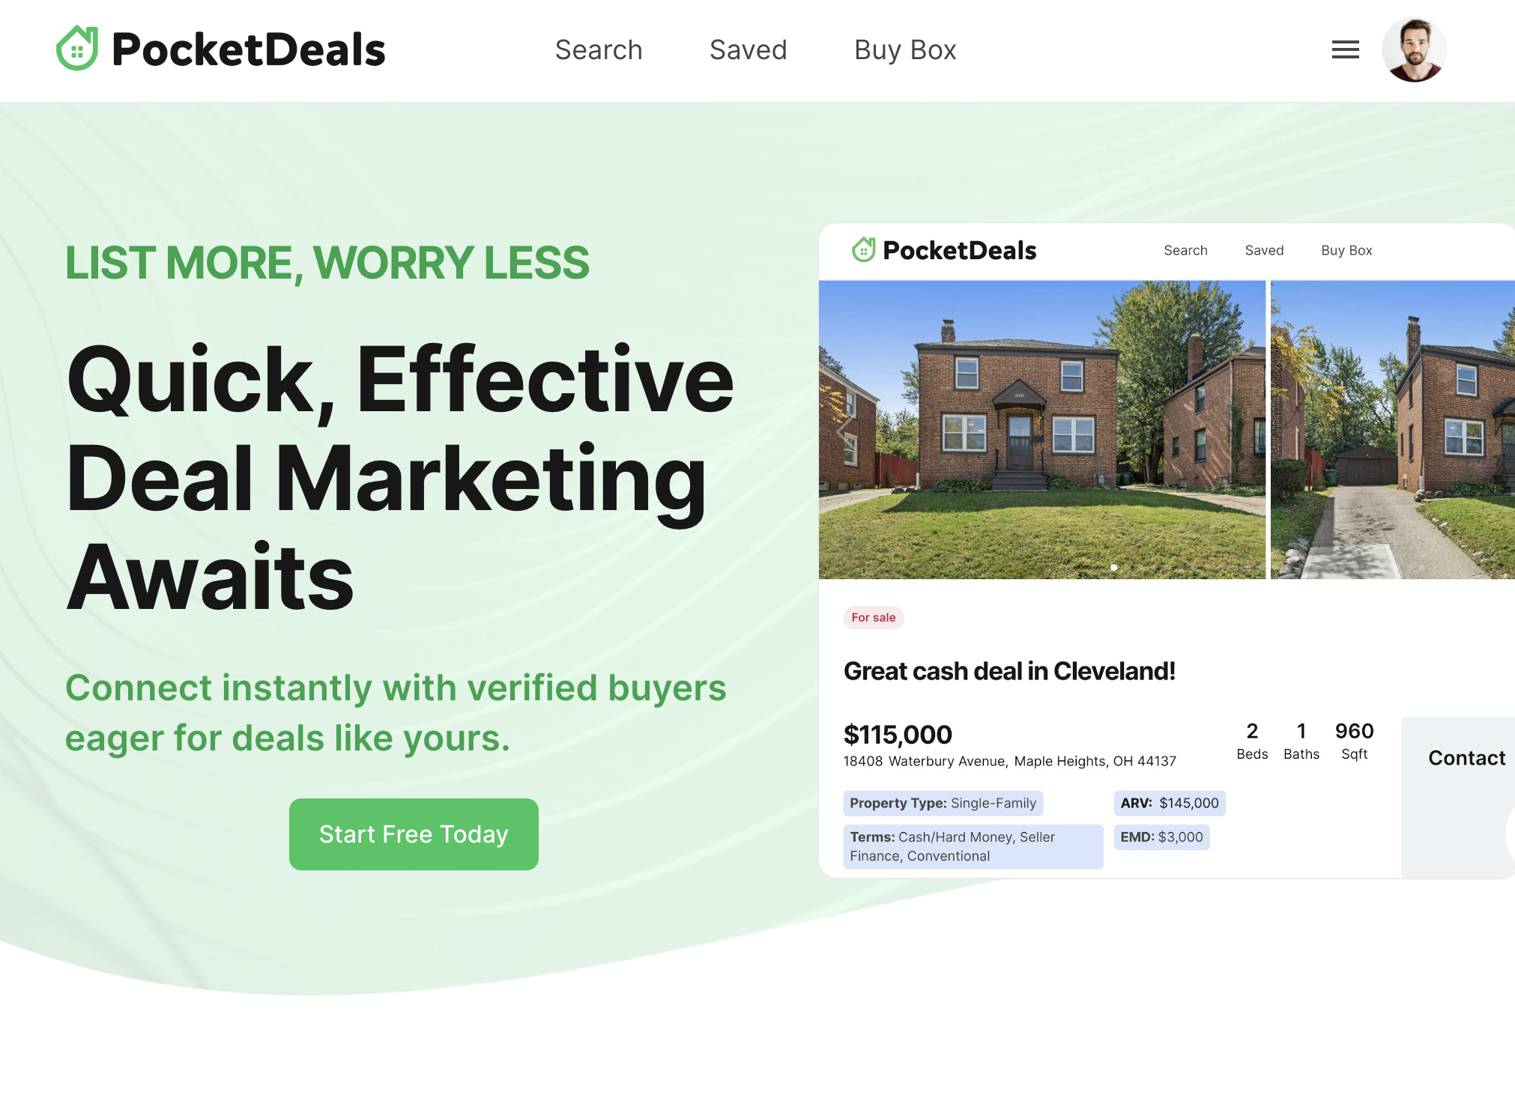Click the Contact button on listing card
The height and width of the screenshot is (1119, 1515).
[1466, 758]
